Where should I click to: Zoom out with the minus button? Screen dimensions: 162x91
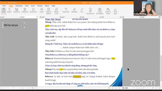(134, 88)
